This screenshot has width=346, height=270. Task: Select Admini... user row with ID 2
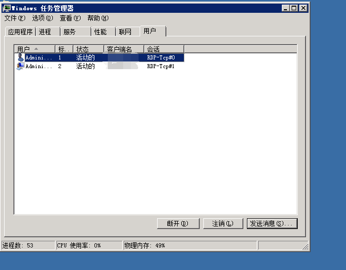[100, 66]
